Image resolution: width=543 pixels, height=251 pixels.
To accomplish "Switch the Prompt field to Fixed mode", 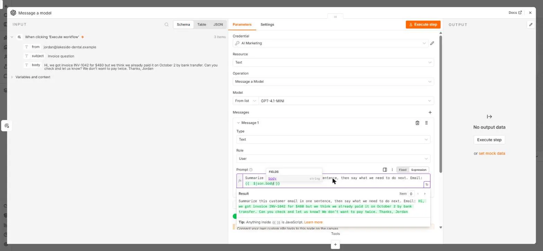I will pos(402,170).
